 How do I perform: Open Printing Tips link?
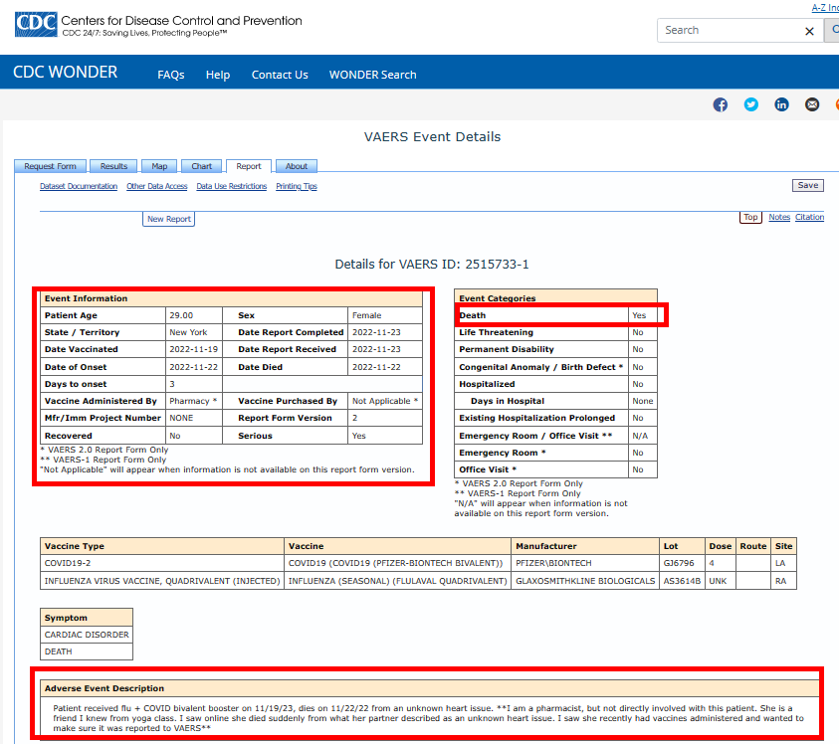(297, 186)
